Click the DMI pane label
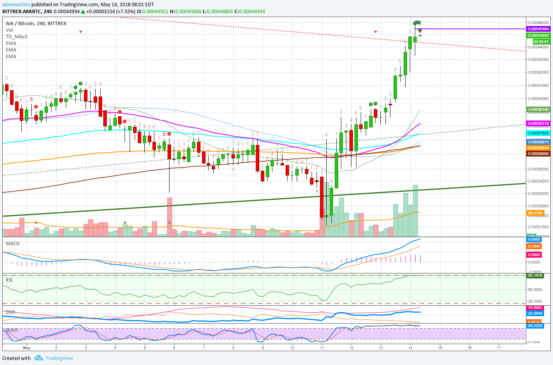The image size is (553, 365). tap(10, 312)
